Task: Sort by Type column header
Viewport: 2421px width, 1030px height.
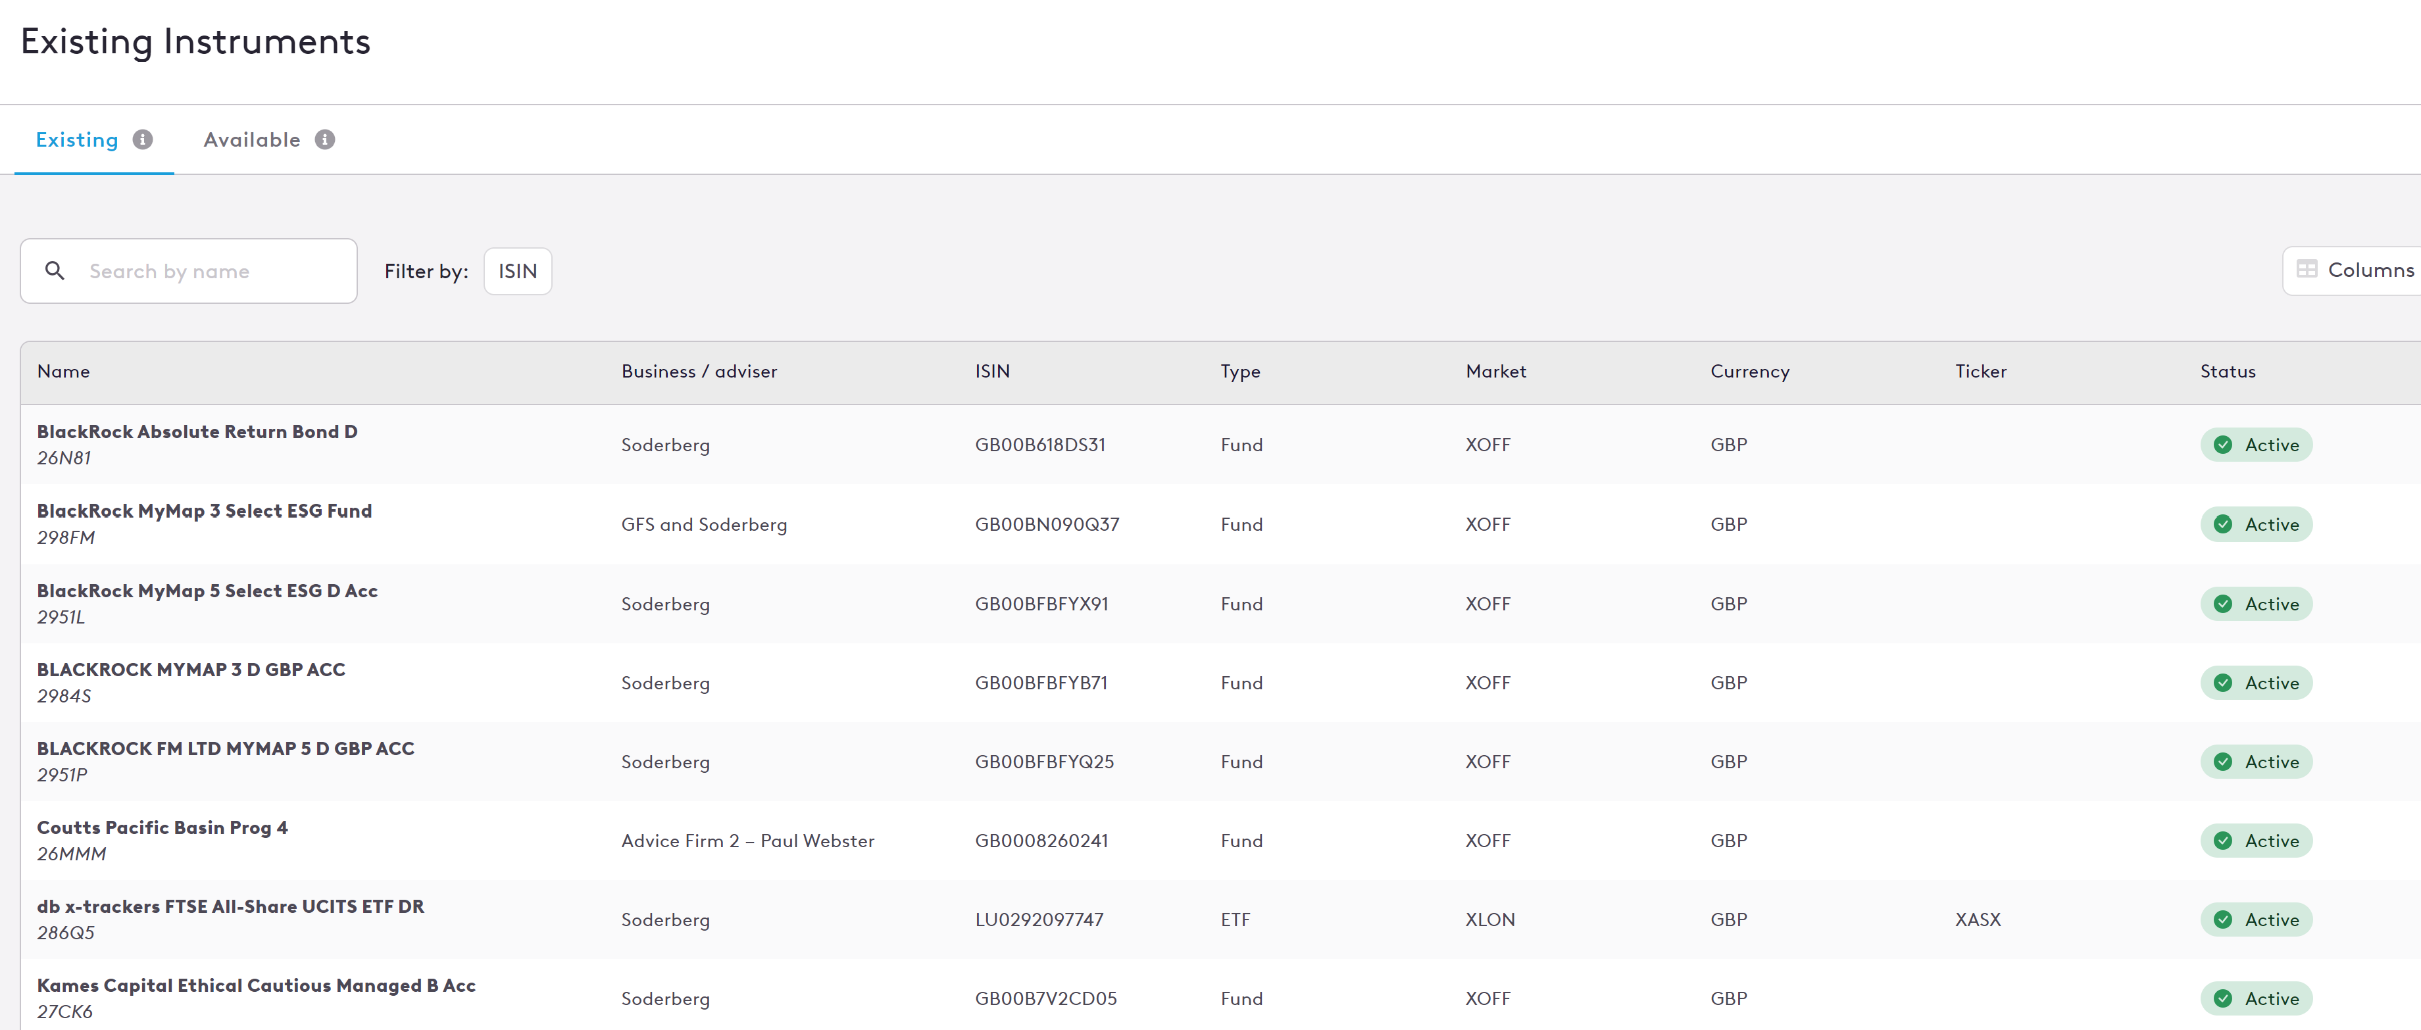Action: pos(1241,371)
